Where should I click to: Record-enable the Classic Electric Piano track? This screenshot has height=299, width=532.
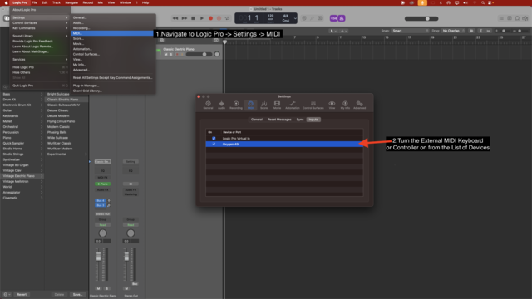177,54
